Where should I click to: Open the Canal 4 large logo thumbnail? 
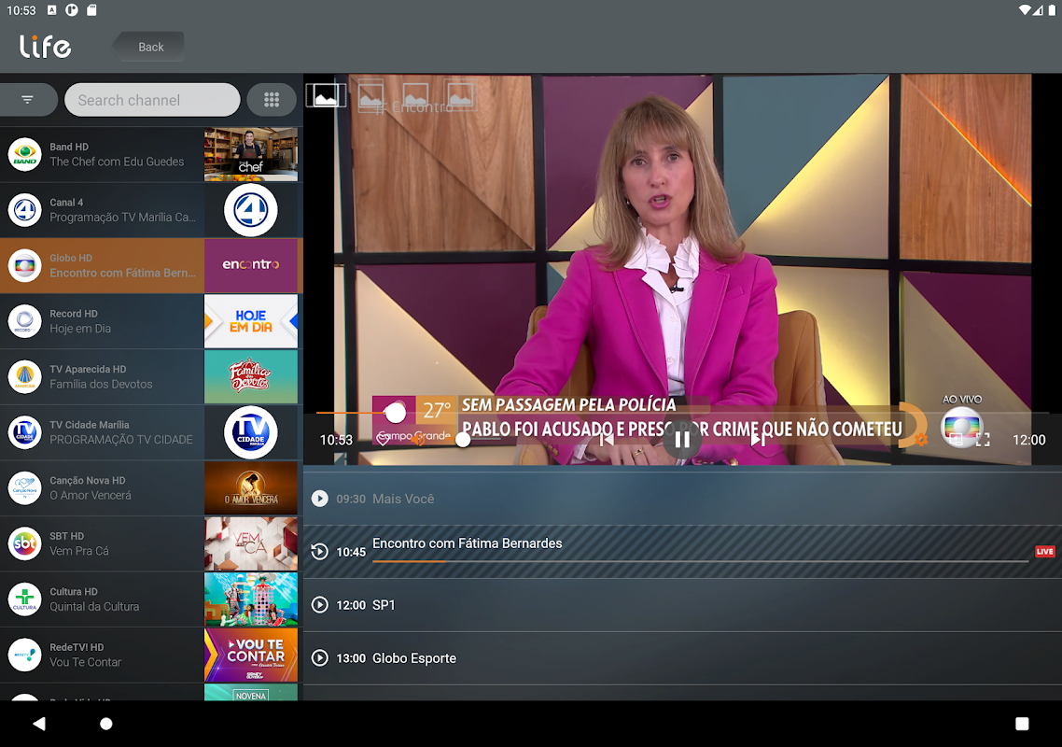[251, 210]
